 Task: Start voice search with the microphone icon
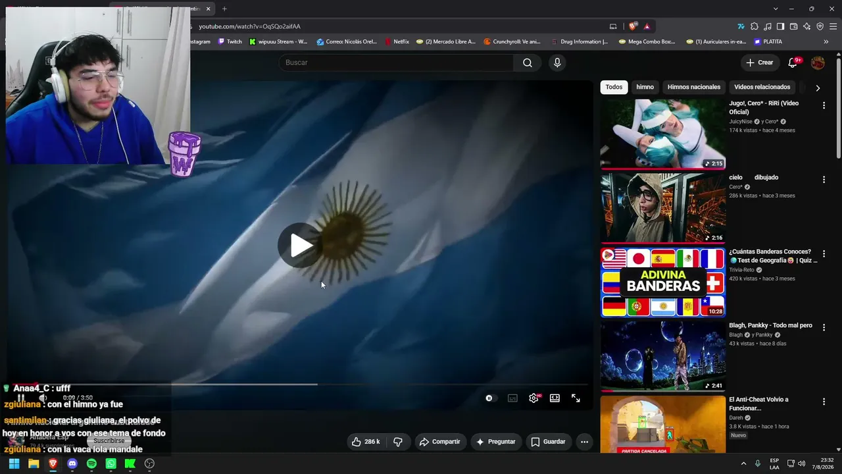pyautogui.click(x=557, y=63)
